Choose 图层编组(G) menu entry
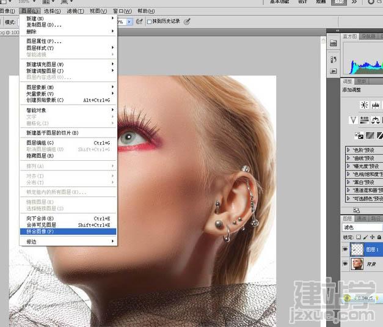The width and height of the screenshot is (383, 327). click(x=68, y=143)
